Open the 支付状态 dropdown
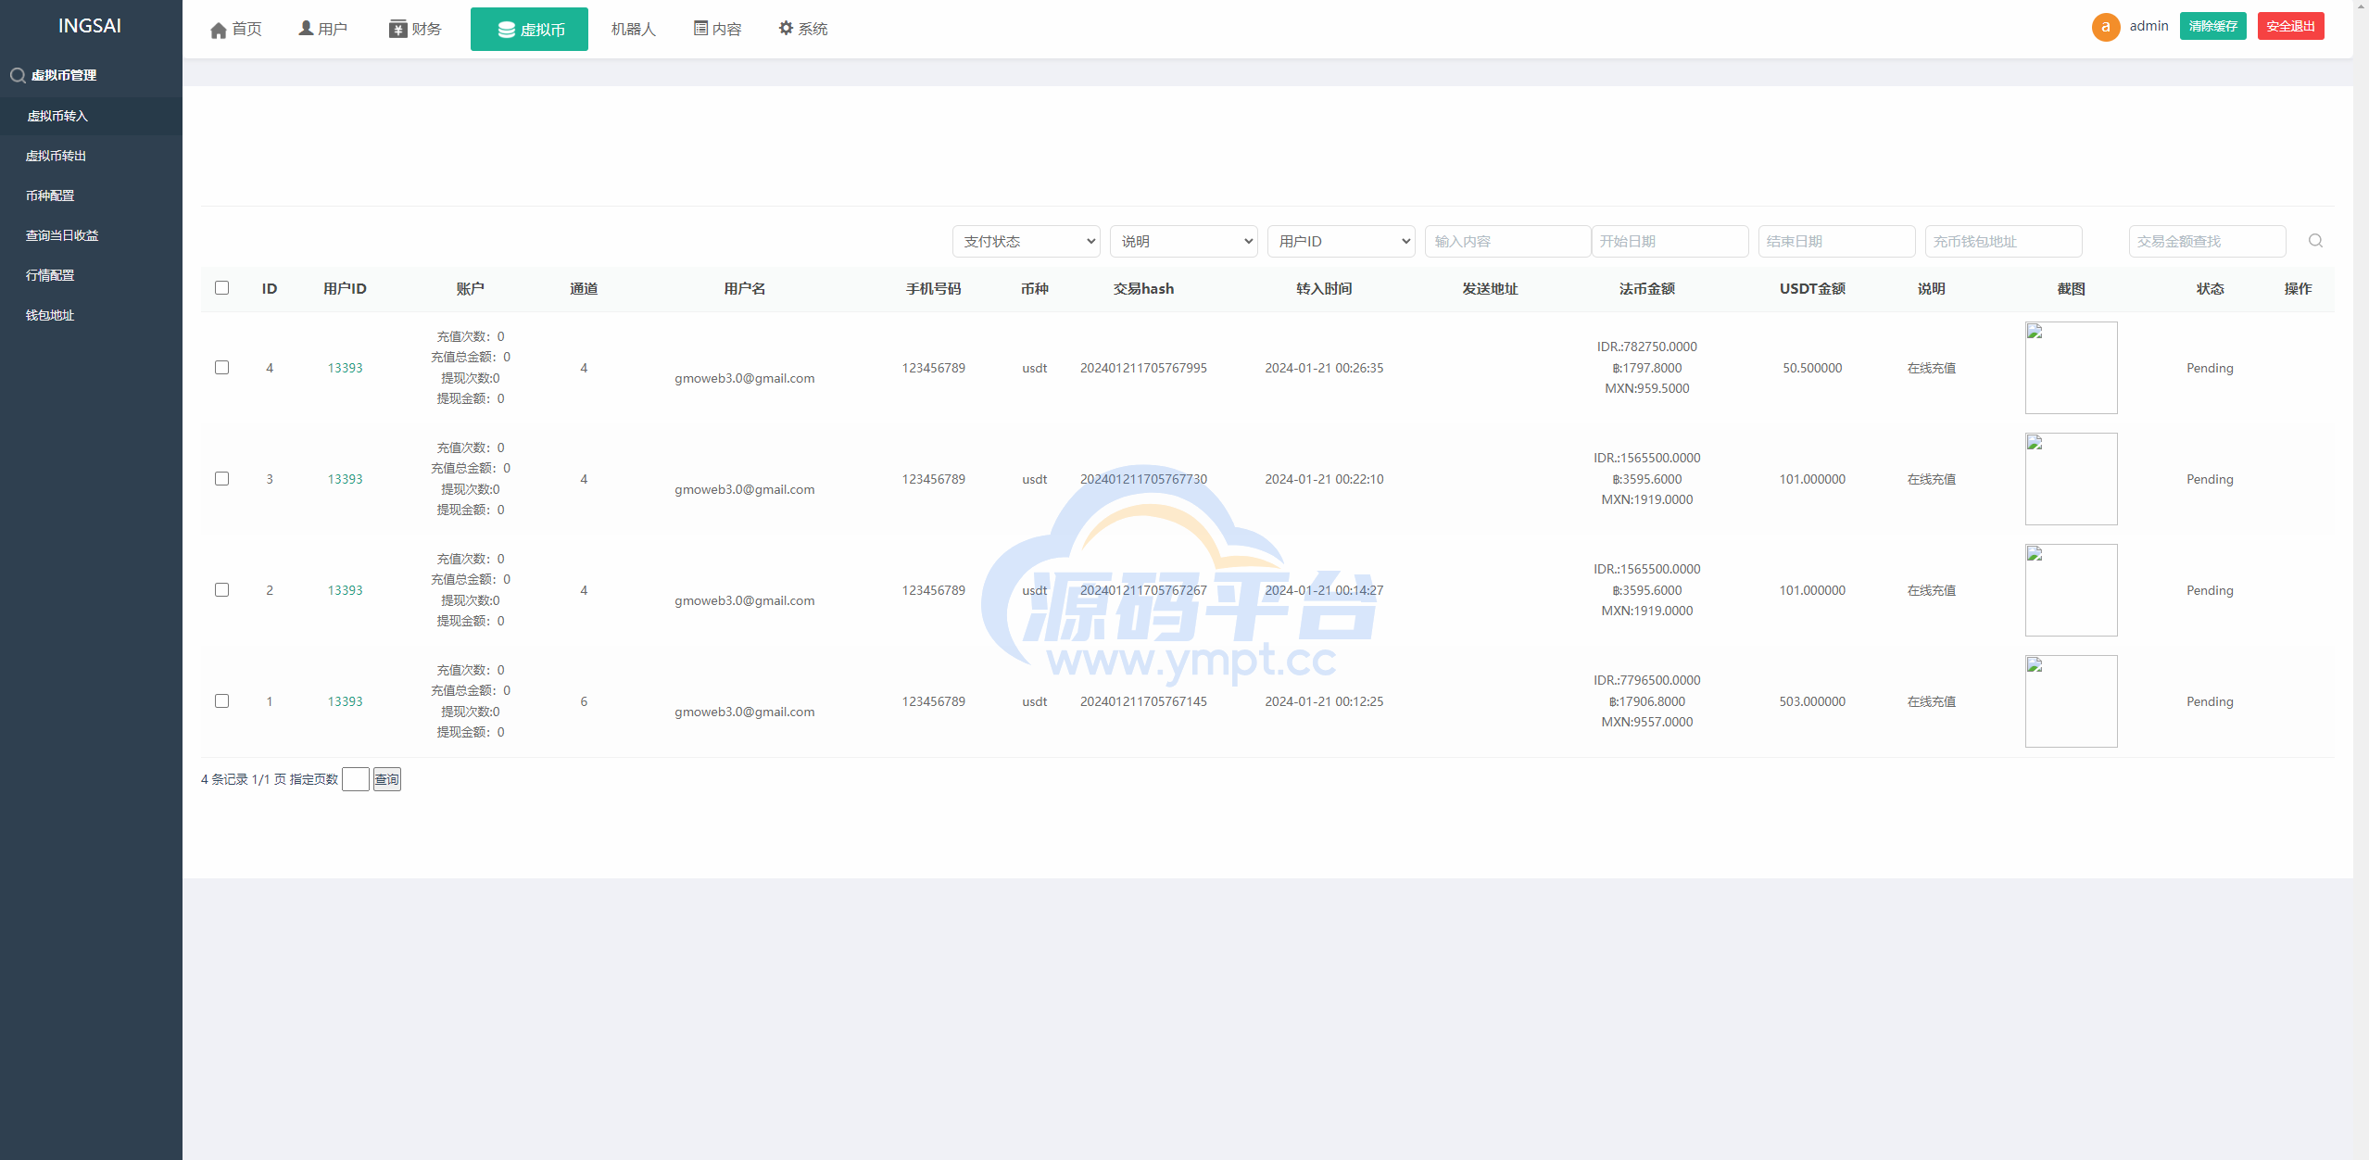This screenshot has height=1160, width=2369. 1026,241
